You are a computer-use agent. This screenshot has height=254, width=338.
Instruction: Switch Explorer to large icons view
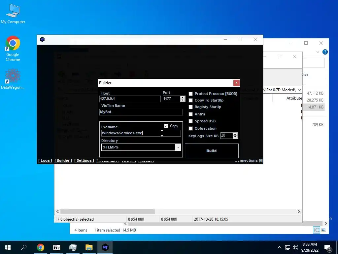pyautogui.click(x=324, y=230)
